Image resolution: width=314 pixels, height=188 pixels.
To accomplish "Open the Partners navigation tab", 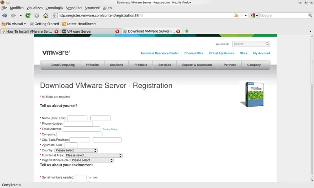I will (x=230, y=65).
